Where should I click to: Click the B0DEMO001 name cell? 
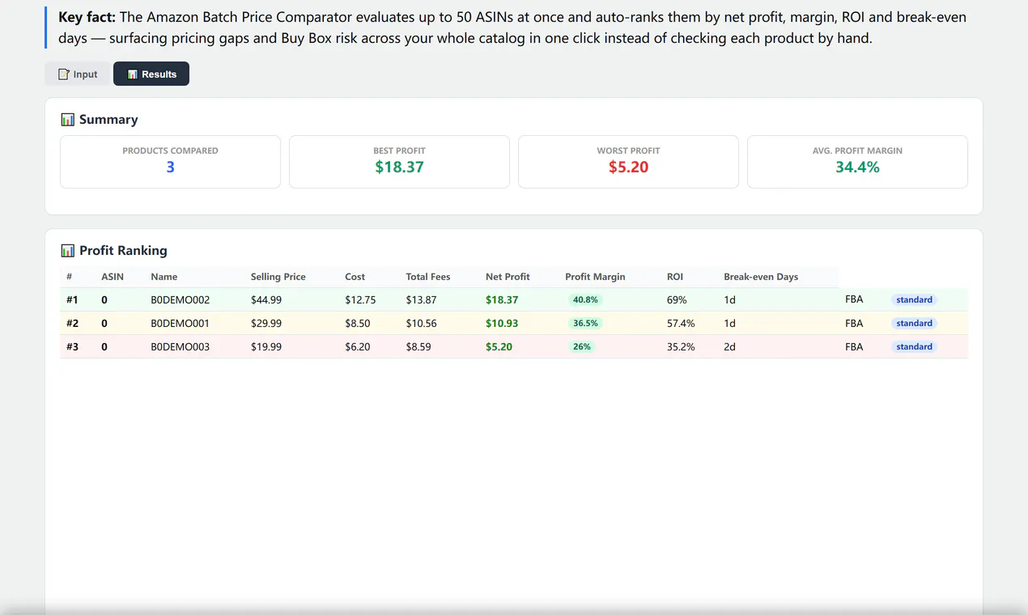point(180,324)
